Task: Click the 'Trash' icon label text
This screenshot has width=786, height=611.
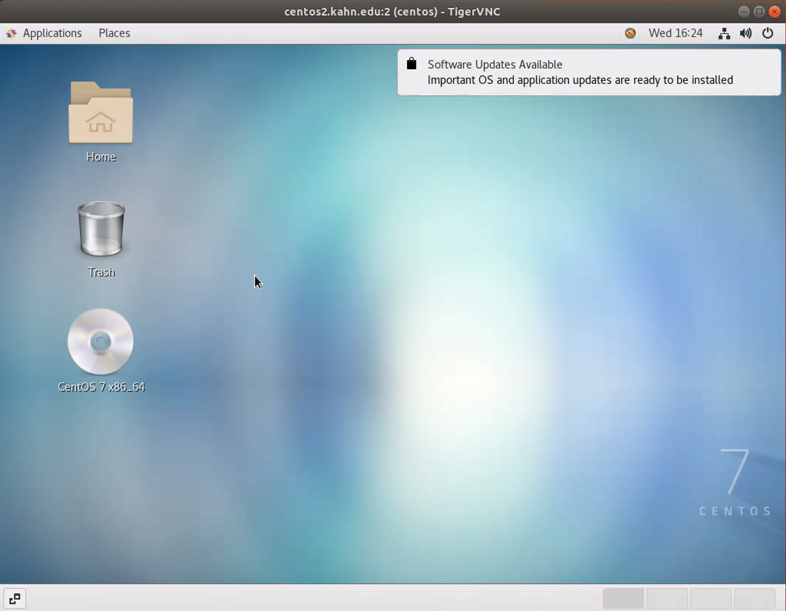Action: [101, 272]
